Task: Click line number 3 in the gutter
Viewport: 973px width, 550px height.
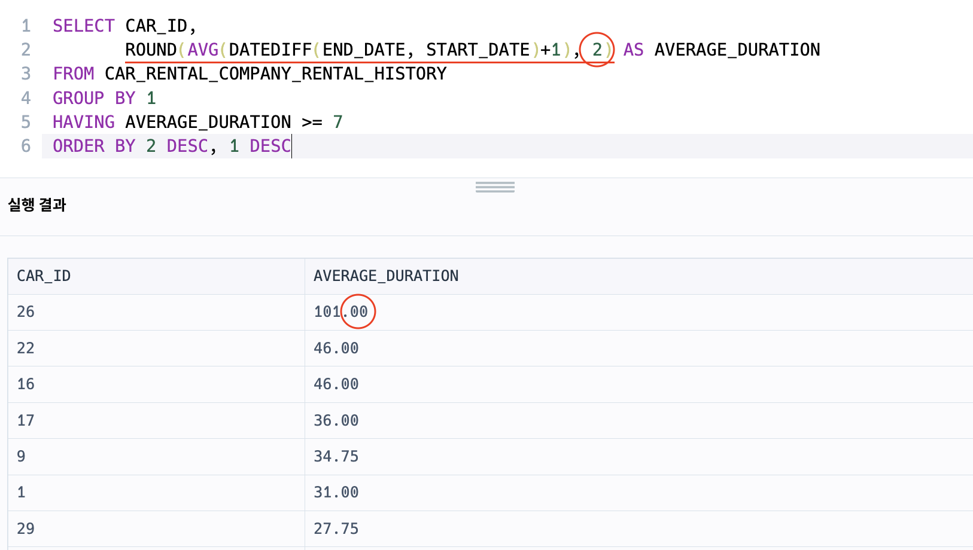Action: 26,74
